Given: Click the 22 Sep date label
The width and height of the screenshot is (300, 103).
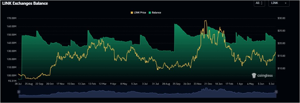Looking at the screenshot, I should point(40,84).
